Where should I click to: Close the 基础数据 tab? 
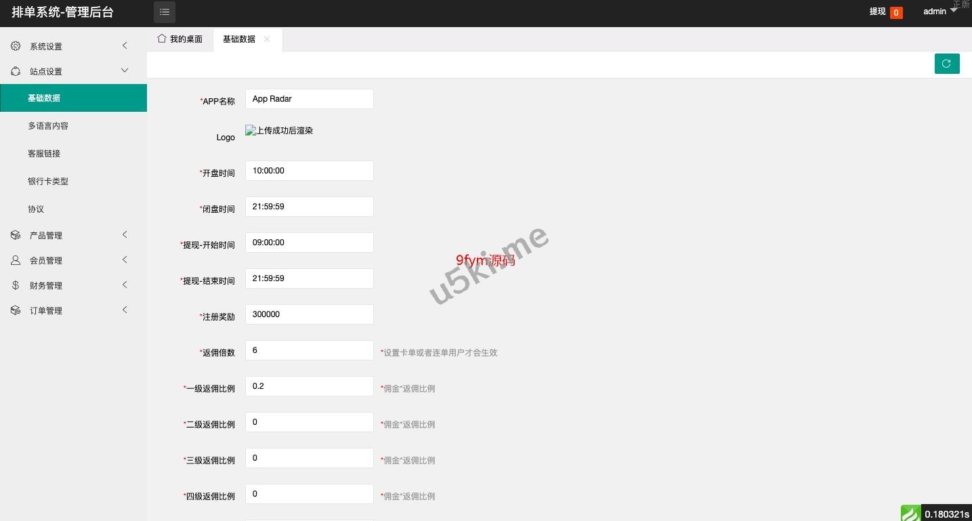(x=267, y=39)
